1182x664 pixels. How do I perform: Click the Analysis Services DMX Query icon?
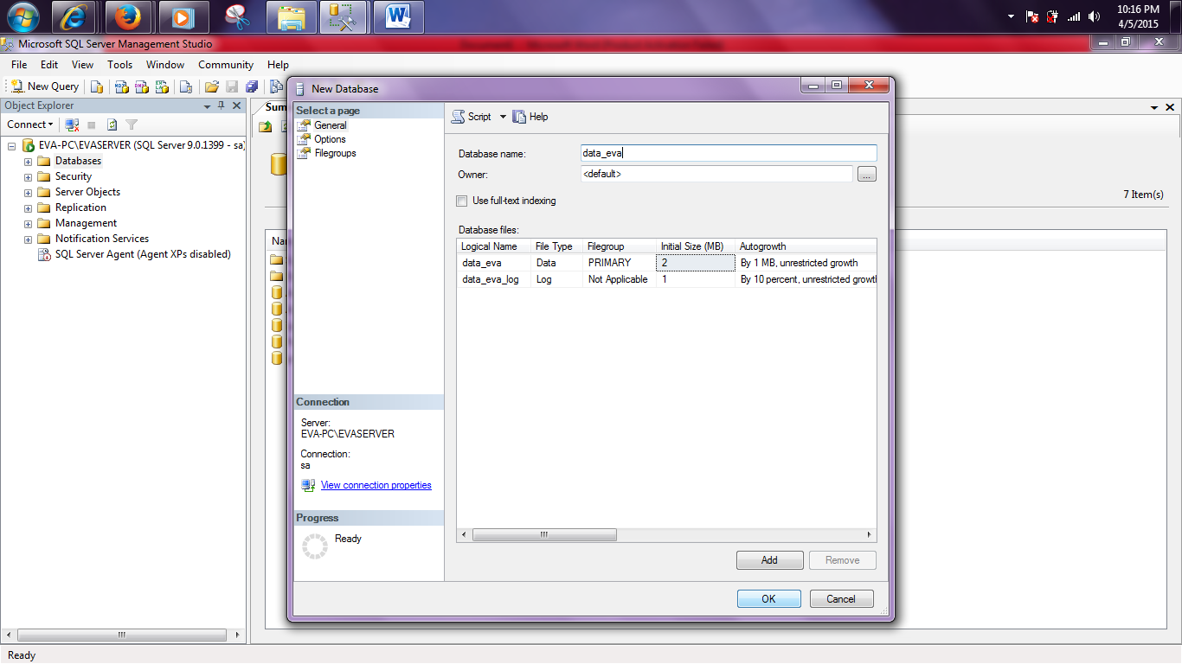[142, 86]
